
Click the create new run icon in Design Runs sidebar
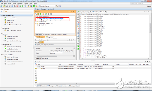(36, 80)
